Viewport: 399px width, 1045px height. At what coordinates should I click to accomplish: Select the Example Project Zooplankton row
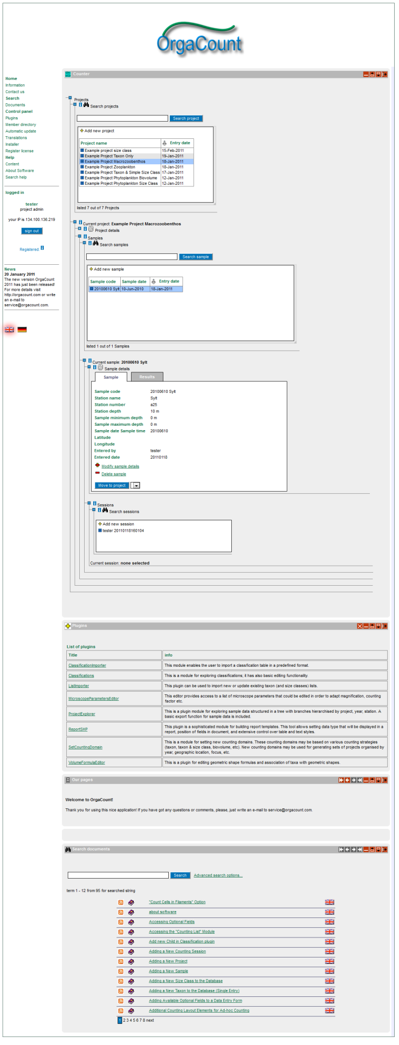coord(136,167)
